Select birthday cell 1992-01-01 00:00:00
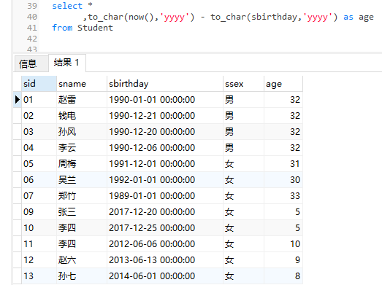382x285 pixels. [x=164, y=180]
